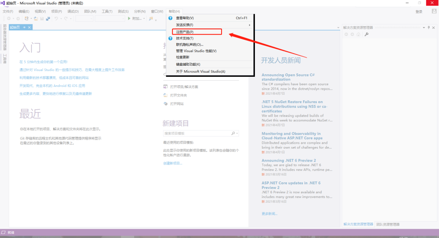Click the globe icon next to 打开网站
The height and width of the screenshot is (238, 439).
(x=165, y=104)
